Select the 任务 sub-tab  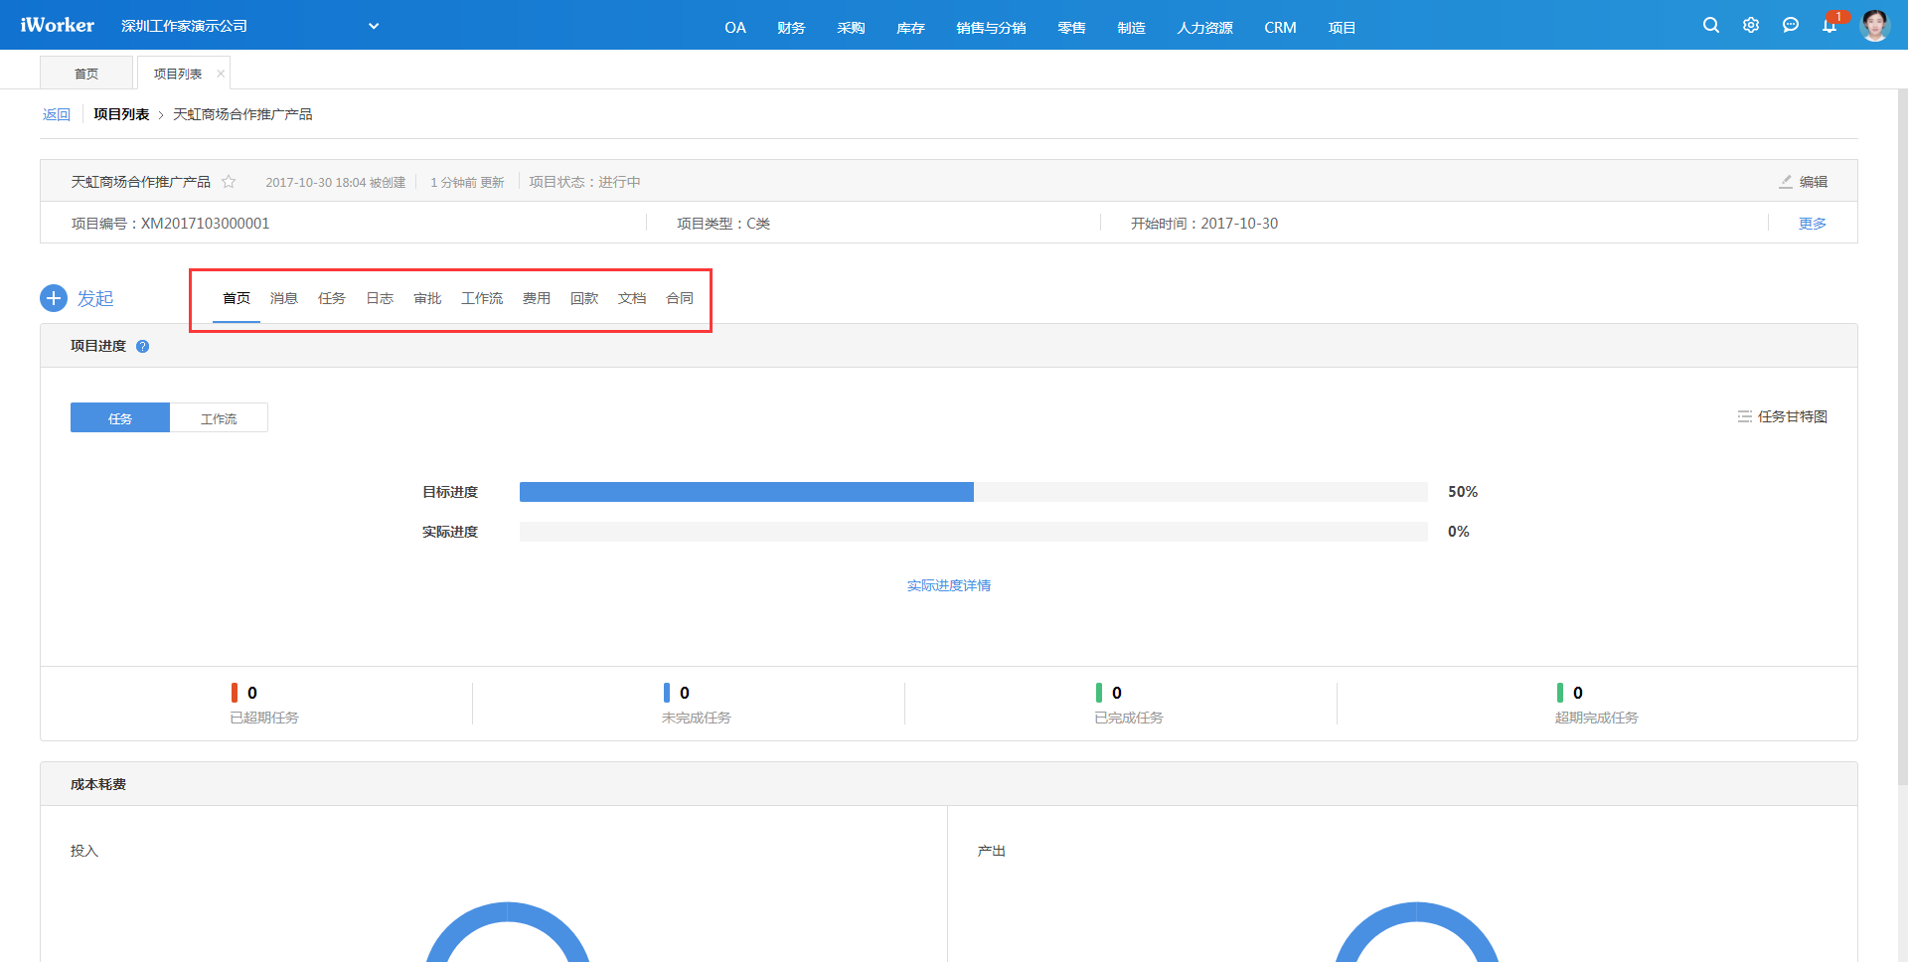332,298
